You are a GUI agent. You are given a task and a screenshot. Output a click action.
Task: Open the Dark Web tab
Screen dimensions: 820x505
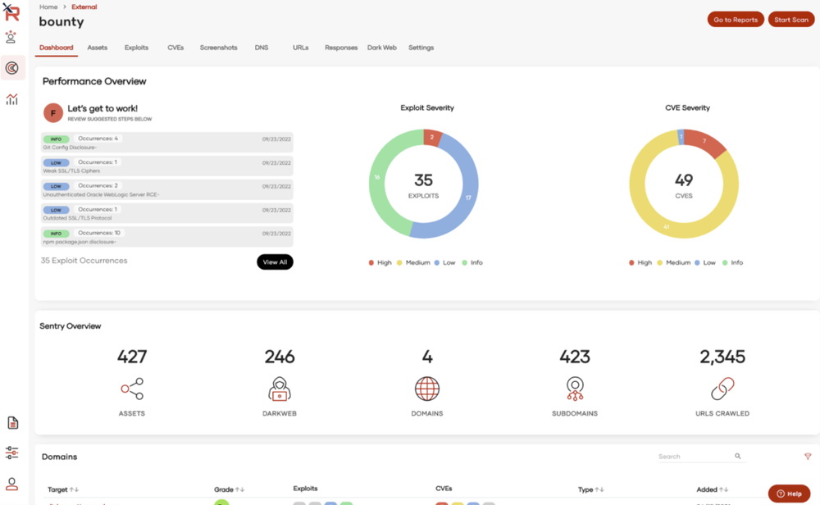pos(382,48)
